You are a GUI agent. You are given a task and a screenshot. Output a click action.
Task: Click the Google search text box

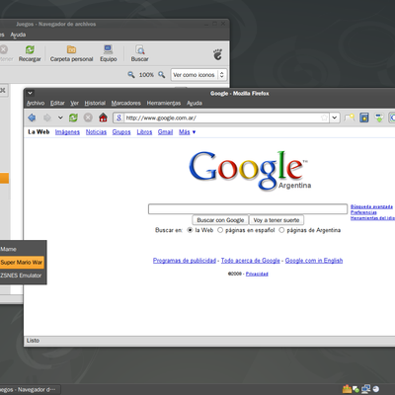tap(248, 209)
